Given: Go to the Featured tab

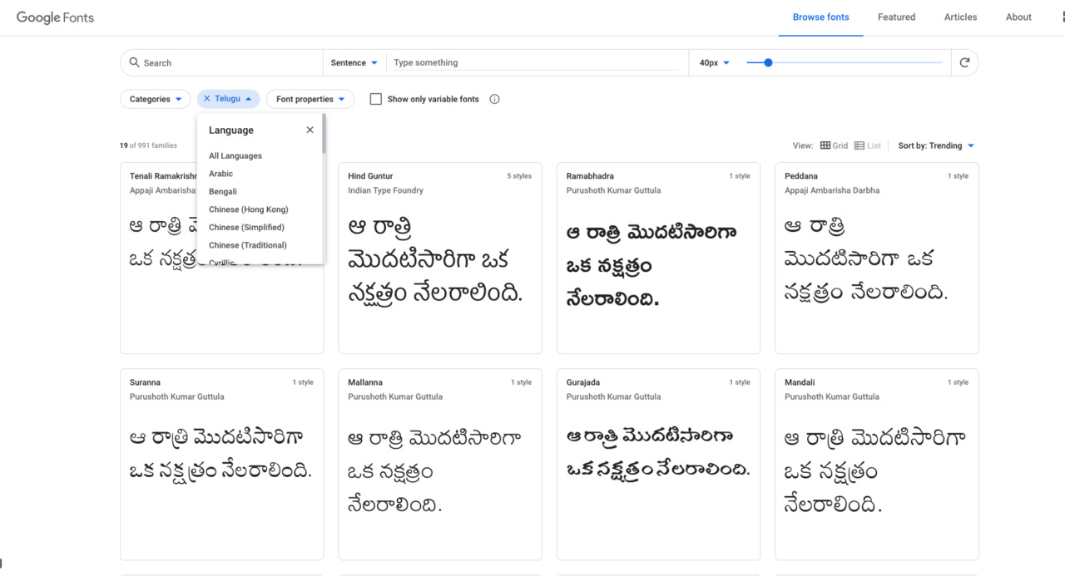Looking at the screenshot, I should 896,17.
